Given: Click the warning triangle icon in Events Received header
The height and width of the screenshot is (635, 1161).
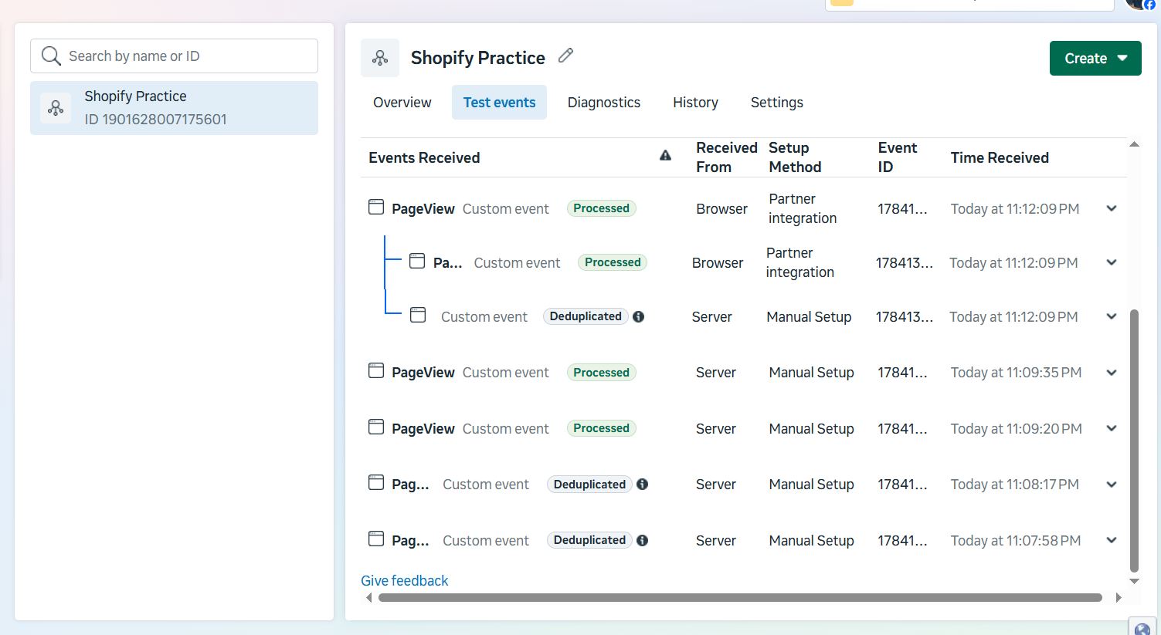Looking at the screenshot, I should click(665, 156).
